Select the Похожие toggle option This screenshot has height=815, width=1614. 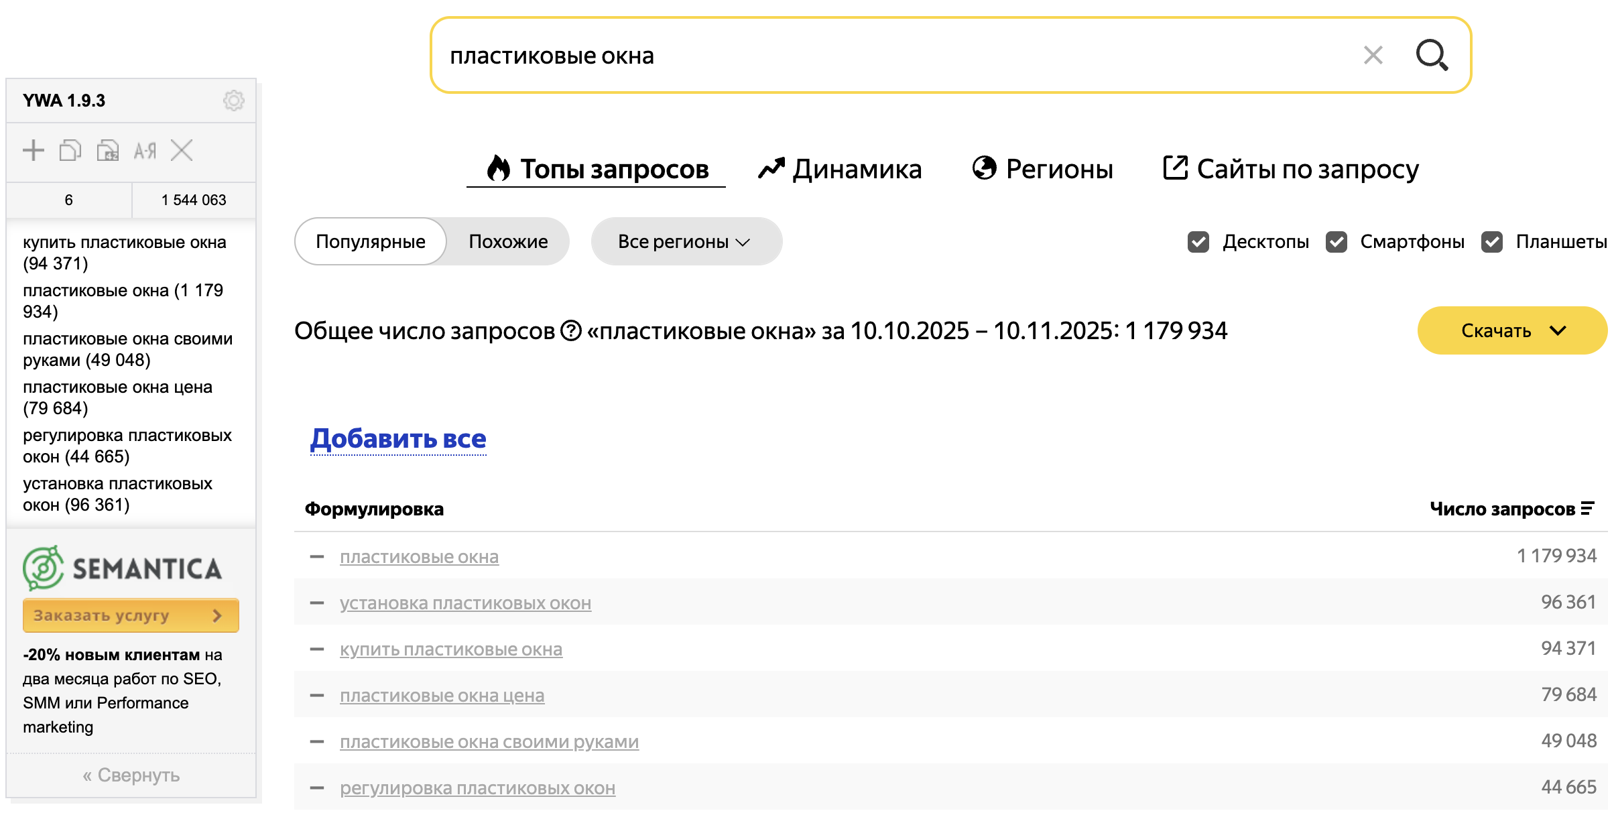[x=508, y=241]
